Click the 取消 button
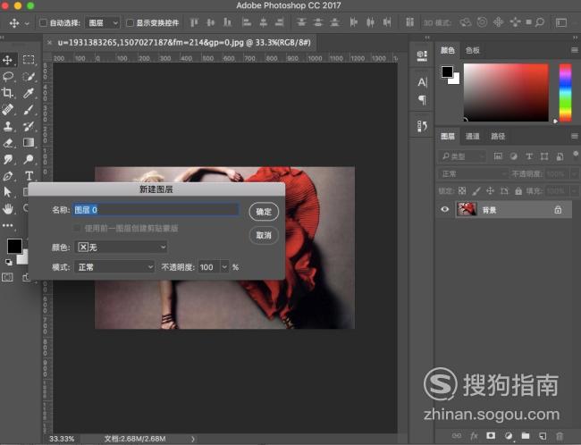 coord(264,235)
